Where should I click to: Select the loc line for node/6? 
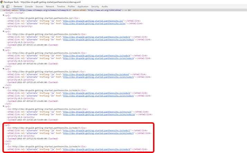[x=47, y=90]
